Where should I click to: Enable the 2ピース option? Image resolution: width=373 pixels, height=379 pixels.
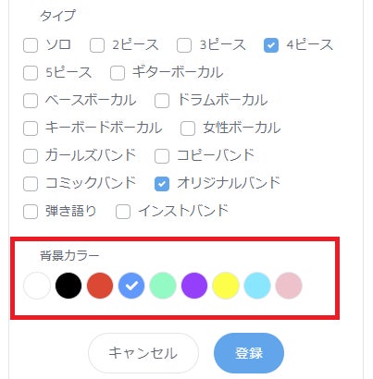[97, 45]
